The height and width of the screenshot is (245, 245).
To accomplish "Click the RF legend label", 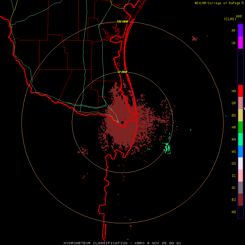I will pos(234,31).
